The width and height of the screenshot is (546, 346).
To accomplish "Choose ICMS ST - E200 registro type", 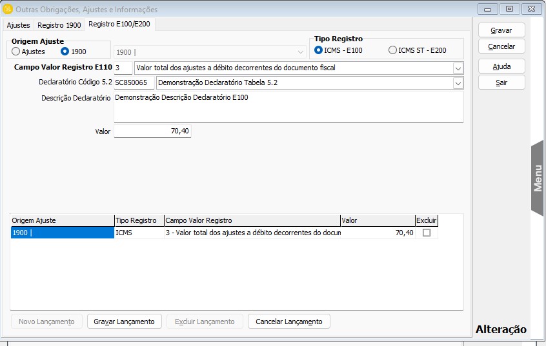I will click(x=392, y=50).
